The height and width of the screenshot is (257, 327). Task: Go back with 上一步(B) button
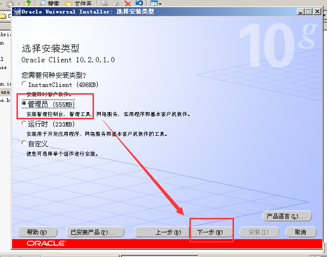tap(162, 232)
